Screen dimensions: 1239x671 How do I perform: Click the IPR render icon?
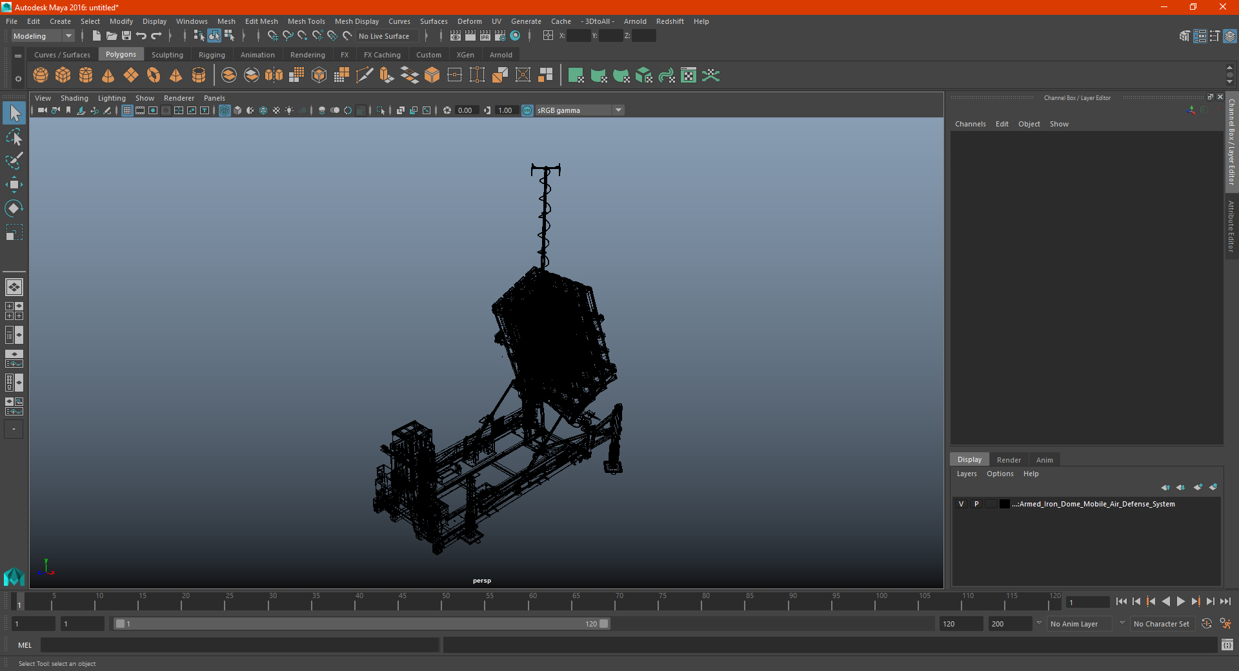click(485, 36)
